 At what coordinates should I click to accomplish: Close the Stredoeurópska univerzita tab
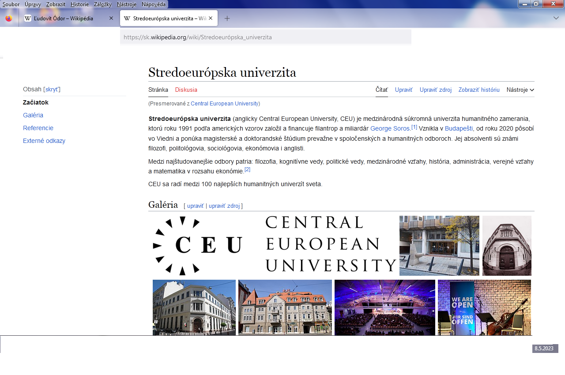click(211, 19)
